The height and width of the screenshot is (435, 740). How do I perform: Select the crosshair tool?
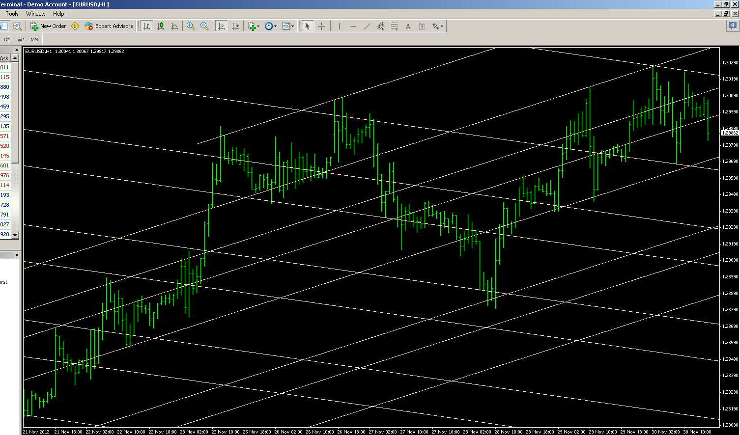(x=321, y=26)
